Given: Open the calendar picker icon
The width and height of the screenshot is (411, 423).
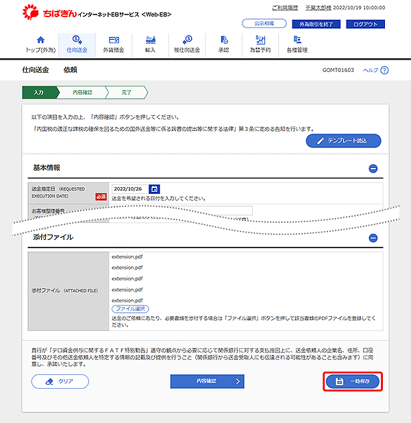Looking at the screenshot, I should tap(154, 189).
